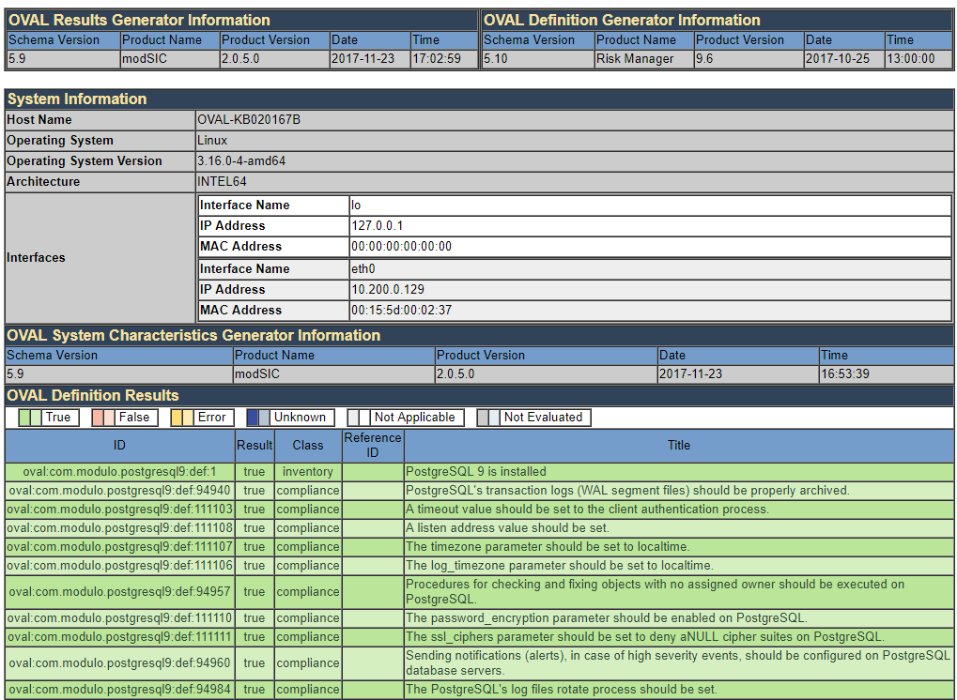Click 'true' result in def:94957 row
This screenshot has width=957, height=700.
255,592
